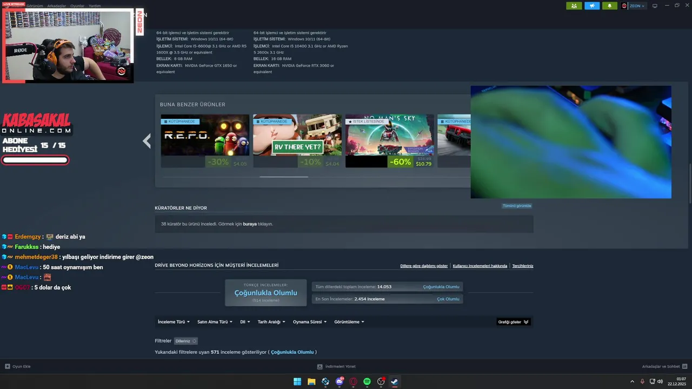Click the Oyun Ekle plus icon
This screenshot has width=692, height=389.
coord(8,366)
